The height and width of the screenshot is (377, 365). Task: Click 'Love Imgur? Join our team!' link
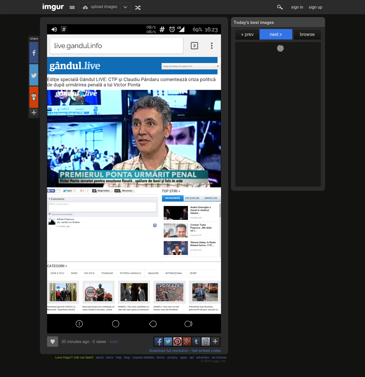coord(74,357)
